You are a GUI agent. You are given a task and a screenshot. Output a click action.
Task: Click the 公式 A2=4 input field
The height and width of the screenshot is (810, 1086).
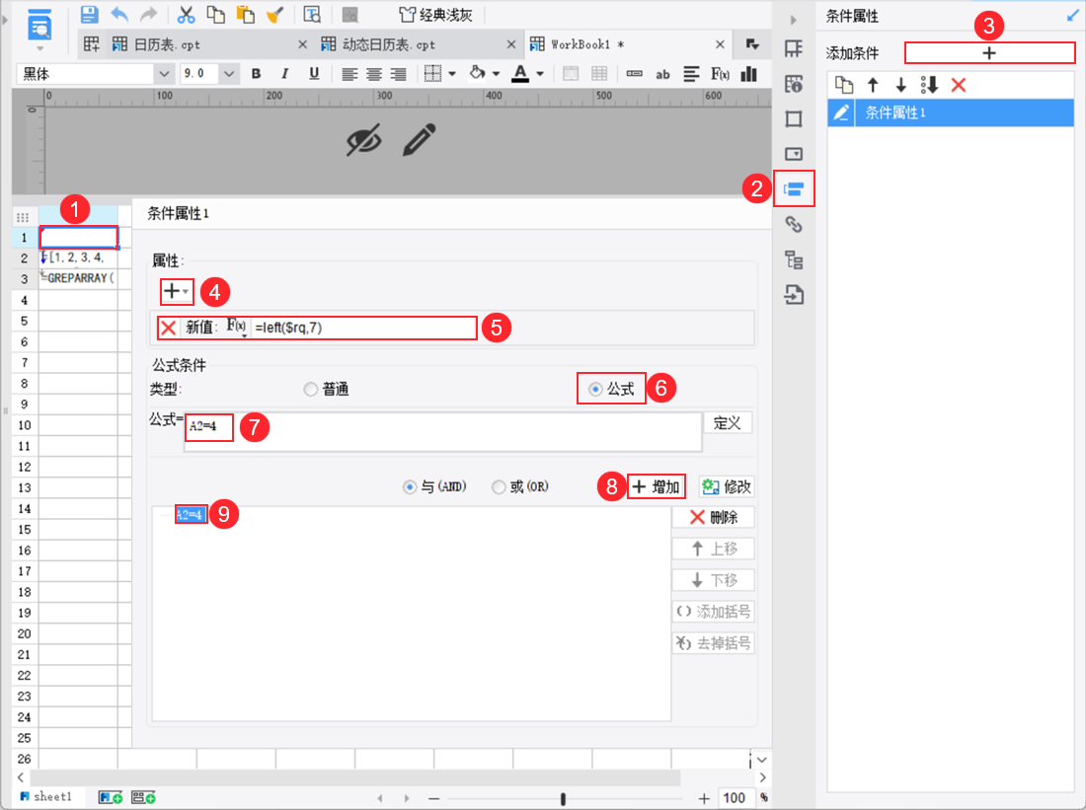(x=443, y=432)
